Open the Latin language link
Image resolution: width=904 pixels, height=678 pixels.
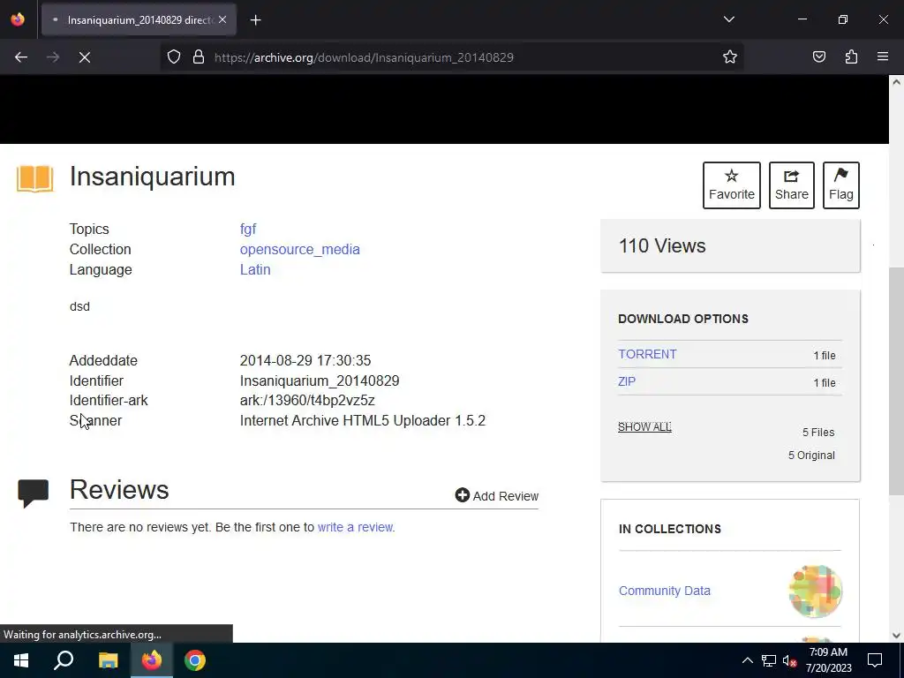point(255,269)
